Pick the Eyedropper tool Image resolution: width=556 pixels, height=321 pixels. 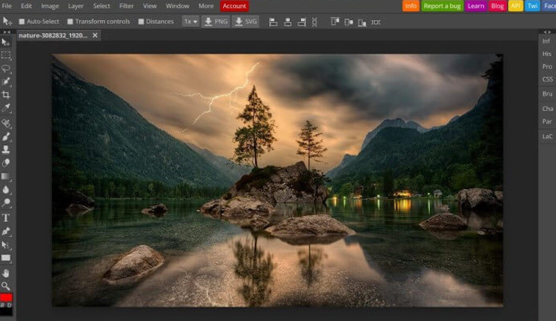point(6,108)
